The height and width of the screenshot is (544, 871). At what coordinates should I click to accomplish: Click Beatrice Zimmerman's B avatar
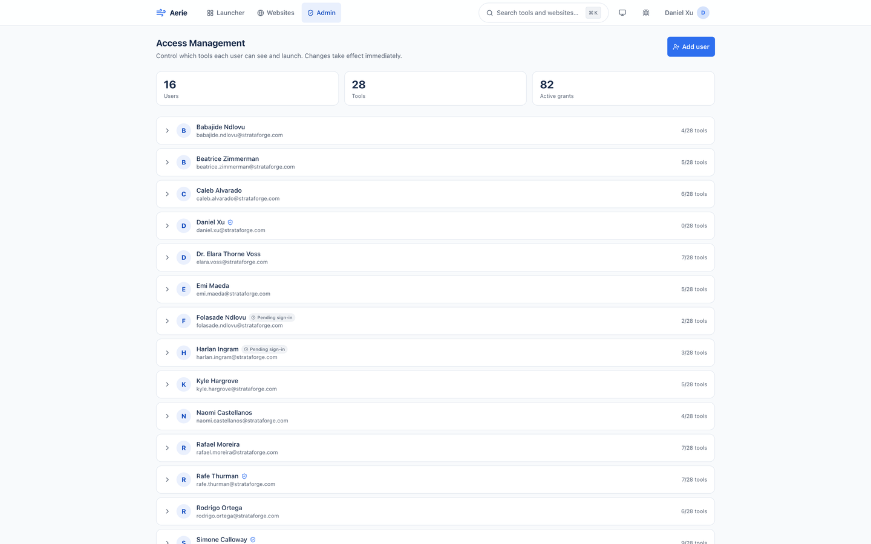point(184,163)
